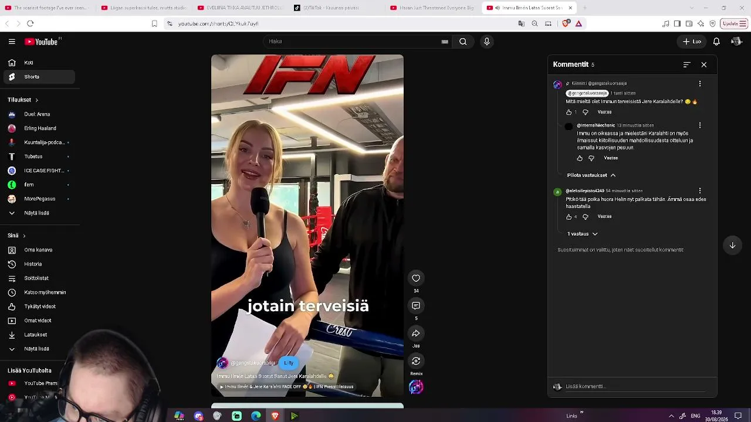Switch to the Hasan Just Threatened tab
751x422 pixels.
tap(432, 8)
